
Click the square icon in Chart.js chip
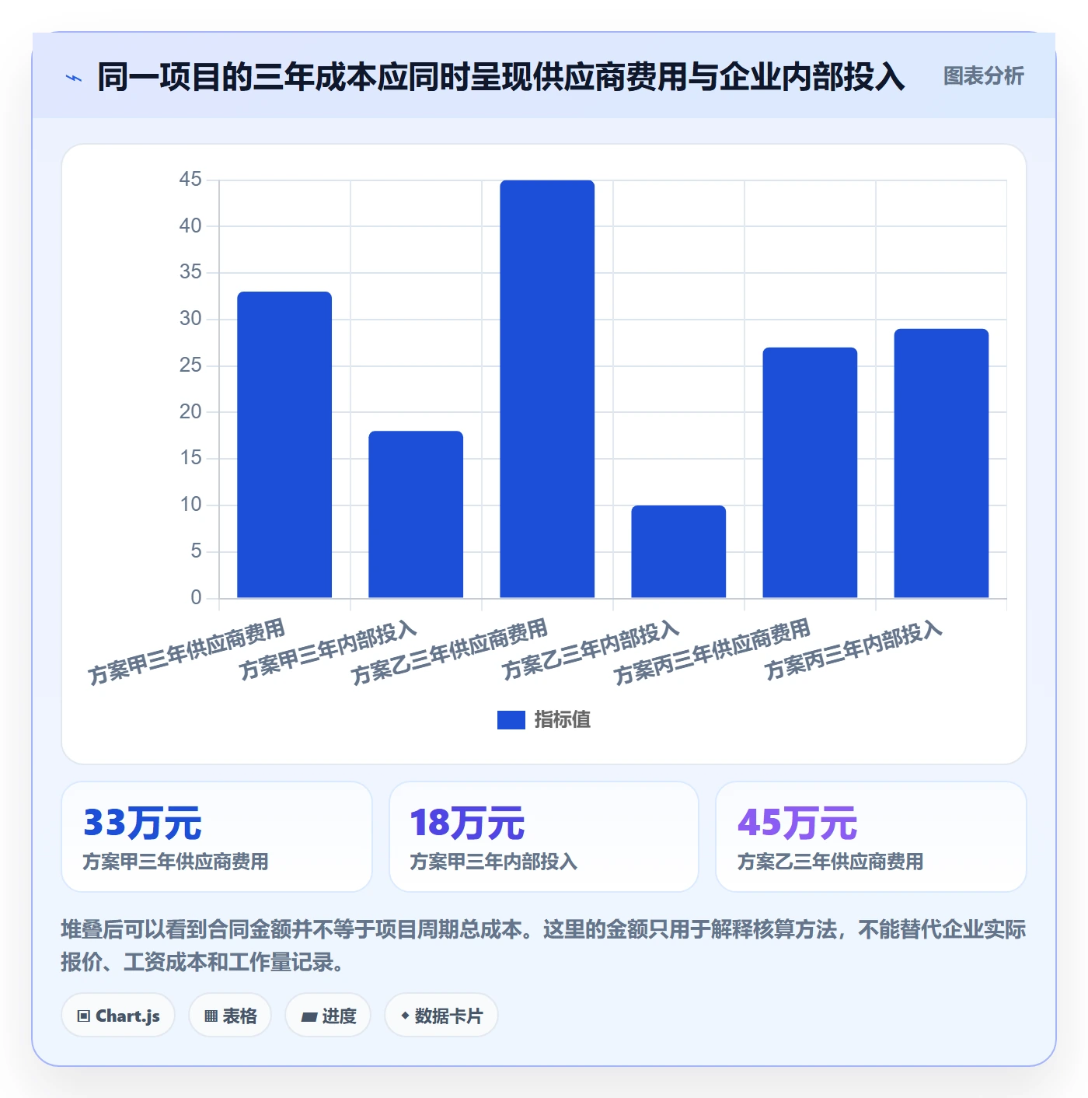pyautogui.click(x=84, y=1016)
